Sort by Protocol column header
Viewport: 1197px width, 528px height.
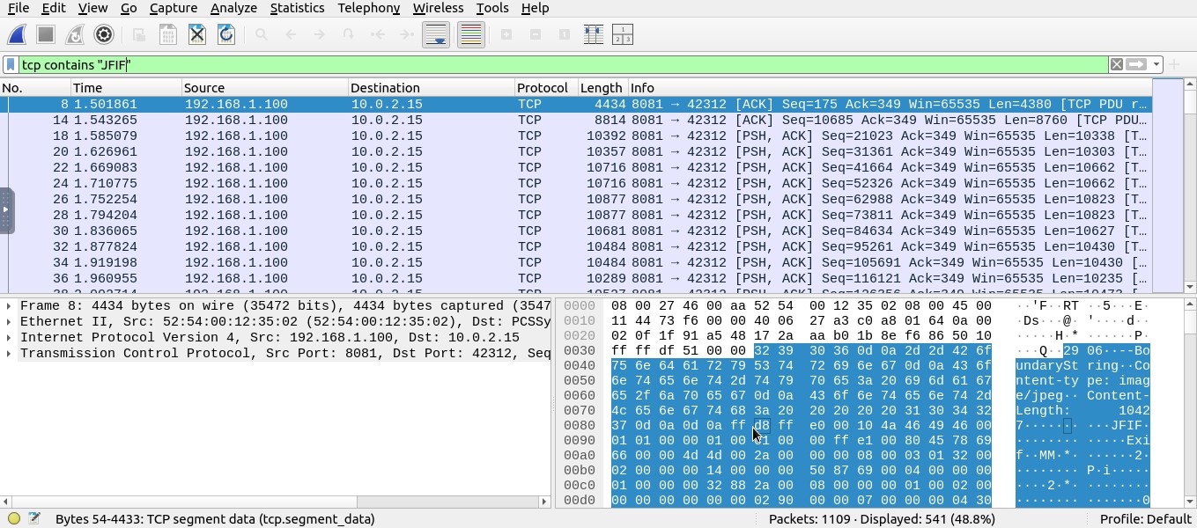coord(546,88)
